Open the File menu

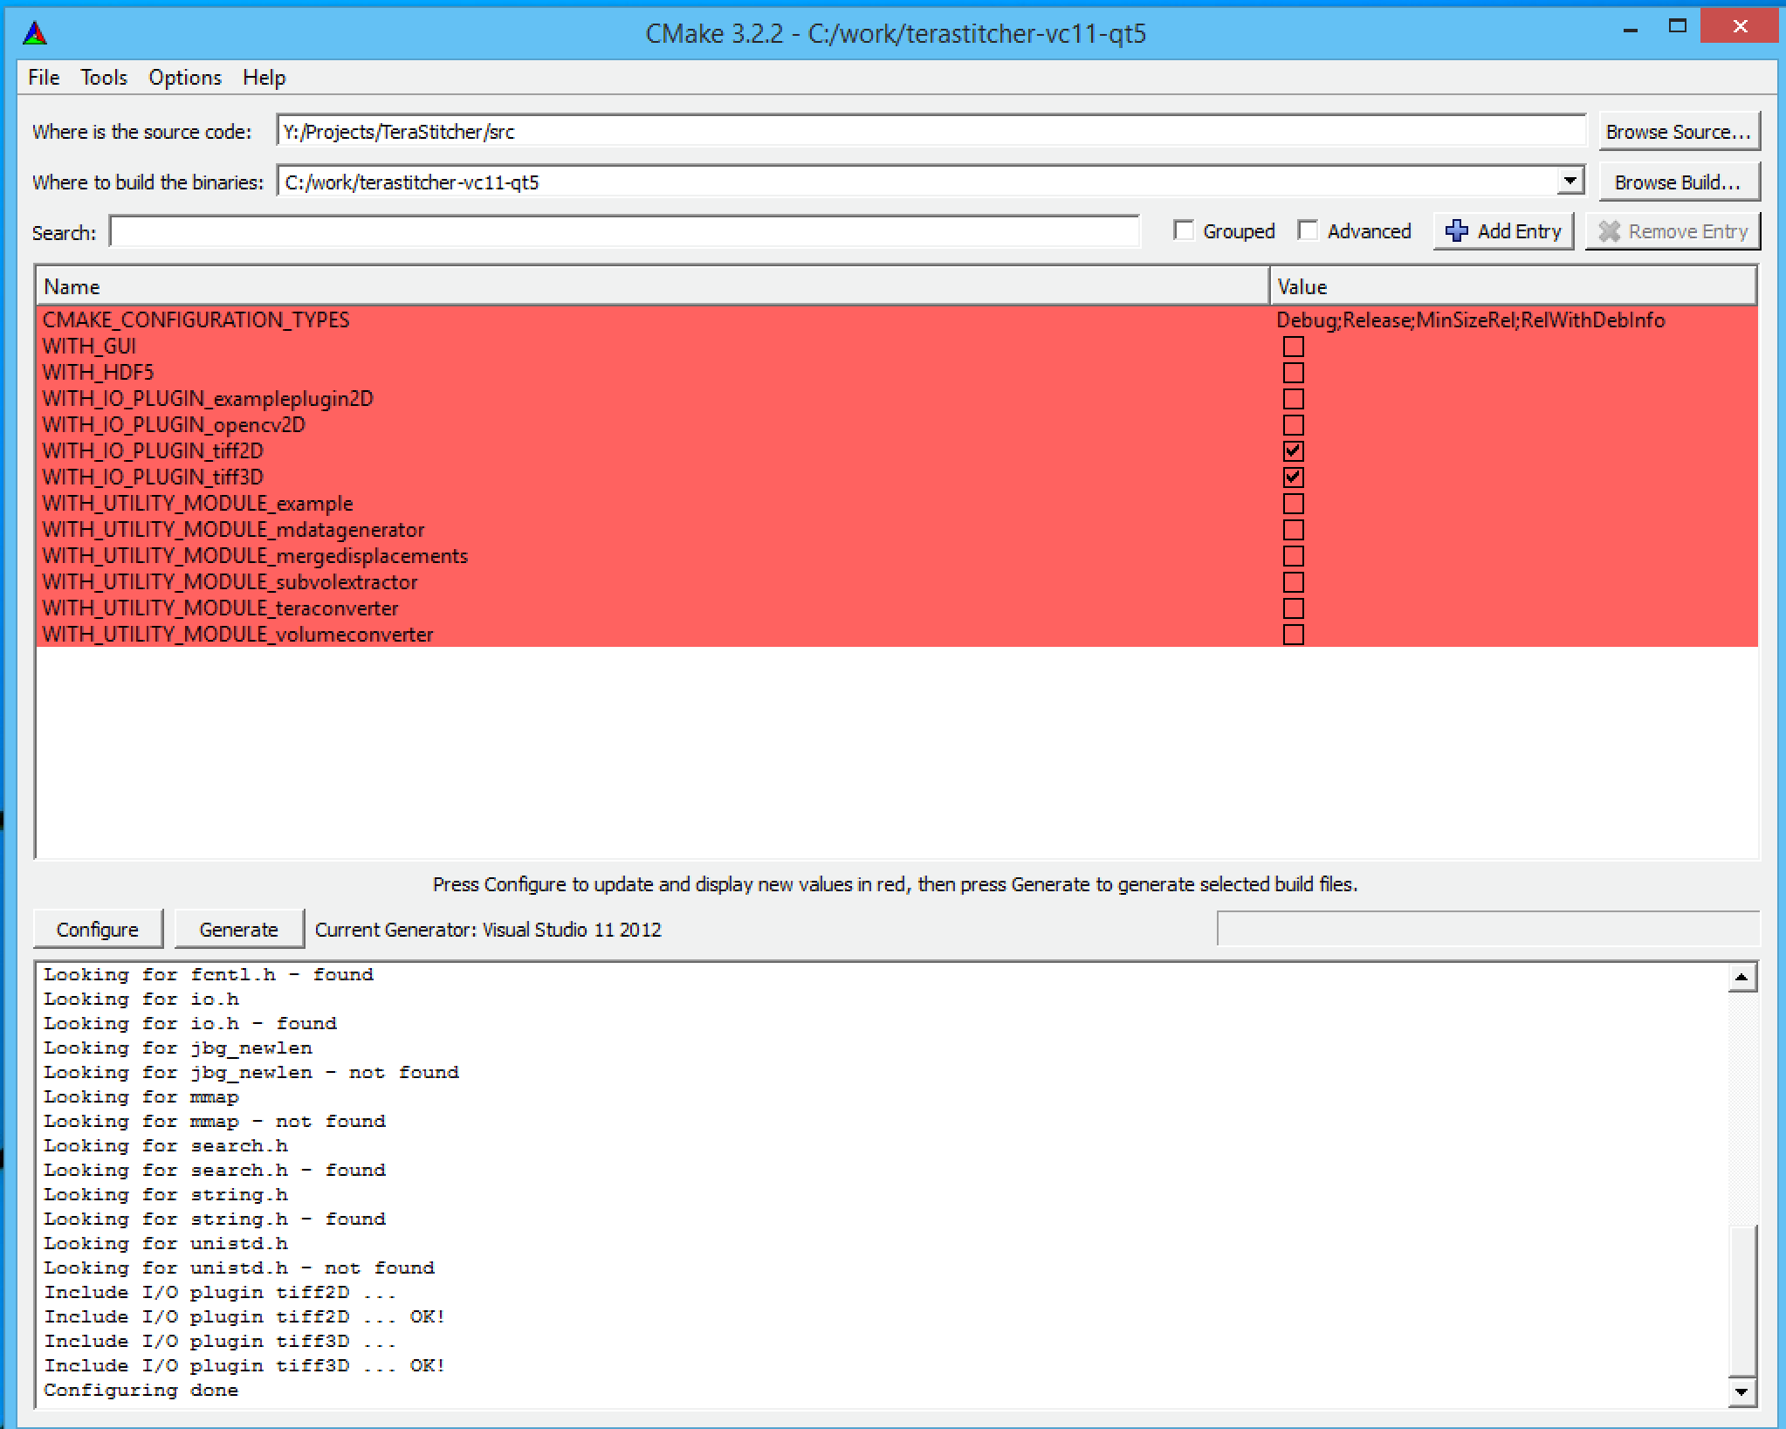[44, 78]
